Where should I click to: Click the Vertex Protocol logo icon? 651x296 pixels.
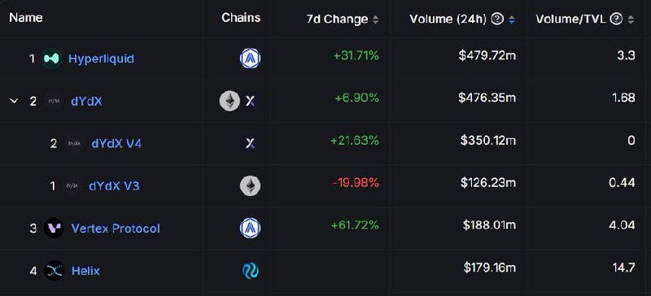pos(54,228)
